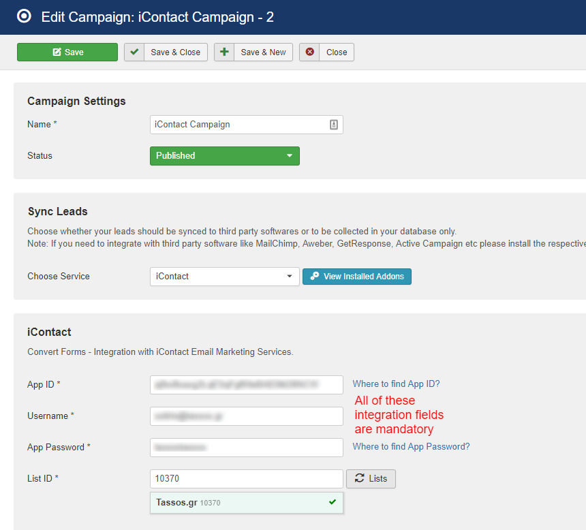Click View Installed Addons button
586x530 pixels.
click(357, 277)
